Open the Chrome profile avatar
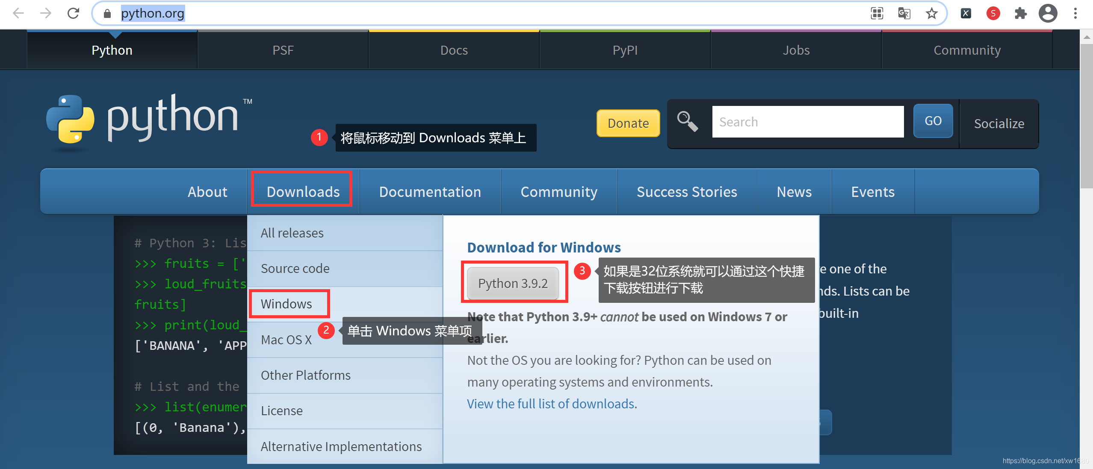 coord(1048,14)
